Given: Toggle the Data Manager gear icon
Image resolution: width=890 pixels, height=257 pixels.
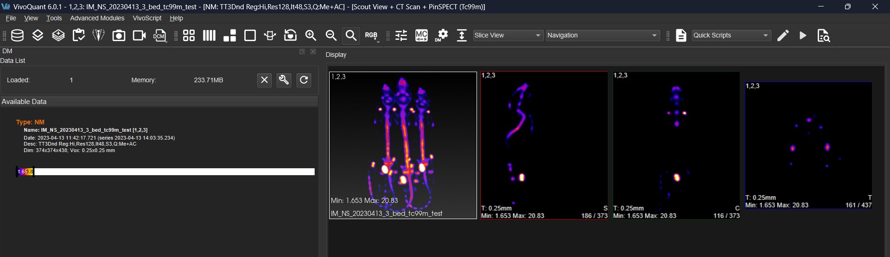Looking at the screenshot, I should [x=442, y=36].
